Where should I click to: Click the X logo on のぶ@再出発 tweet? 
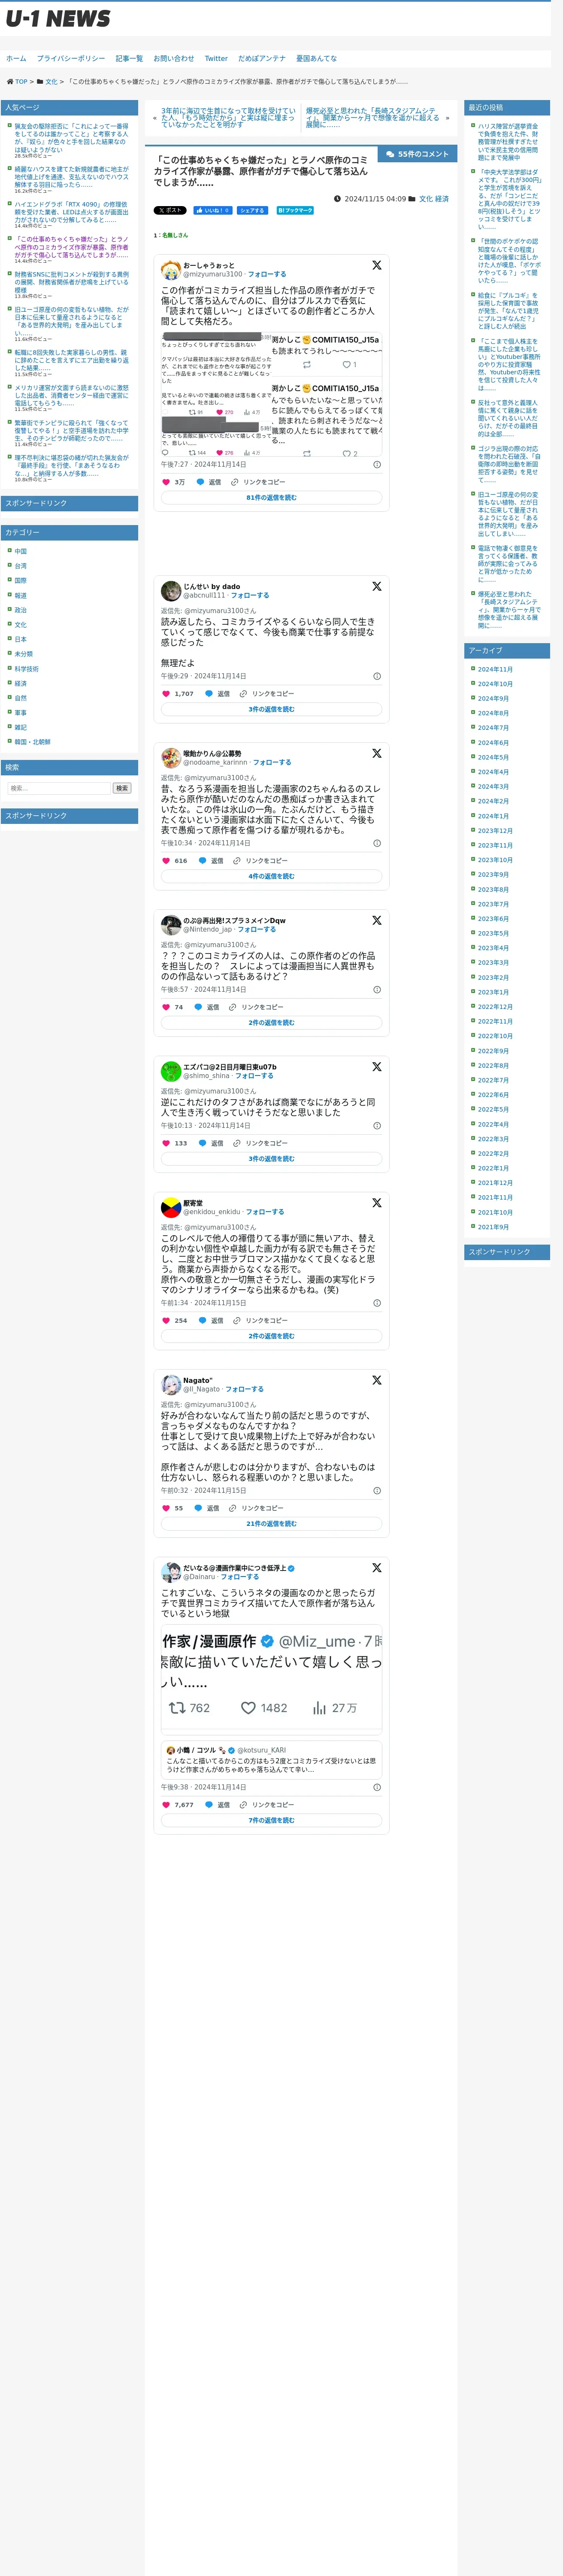tap(377, 921)
